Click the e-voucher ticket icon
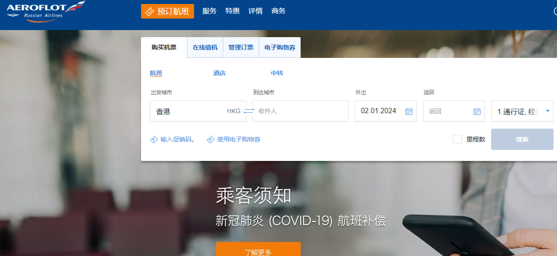 (x=211, y=140)
